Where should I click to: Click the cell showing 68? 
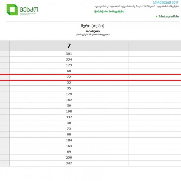[69, 71]
